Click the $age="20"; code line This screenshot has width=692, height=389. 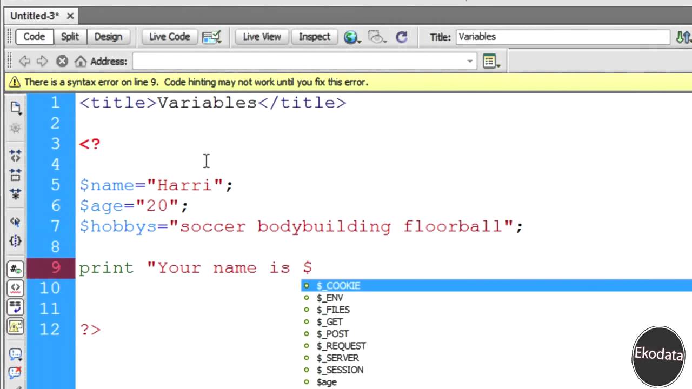click(x=134, y=206)
